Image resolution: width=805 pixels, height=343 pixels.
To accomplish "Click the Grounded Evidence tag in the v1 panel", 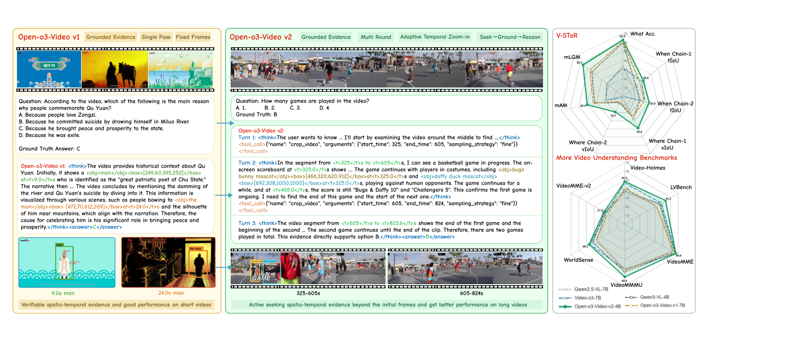I will pyautogui.click(x=110, y=37).
